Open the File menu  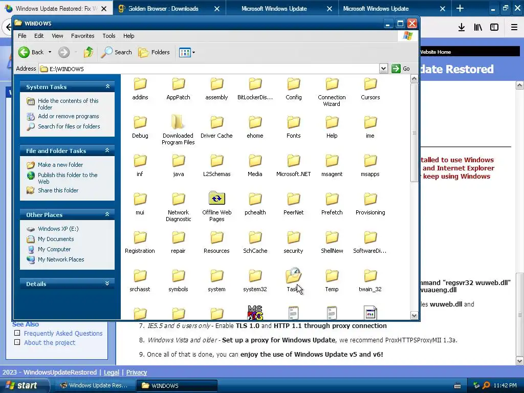pos(22,36)
